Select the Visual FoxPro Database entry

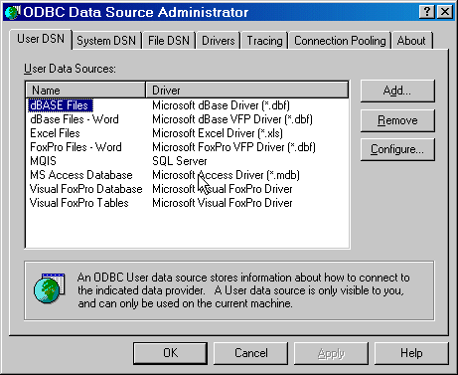point(86,189)
